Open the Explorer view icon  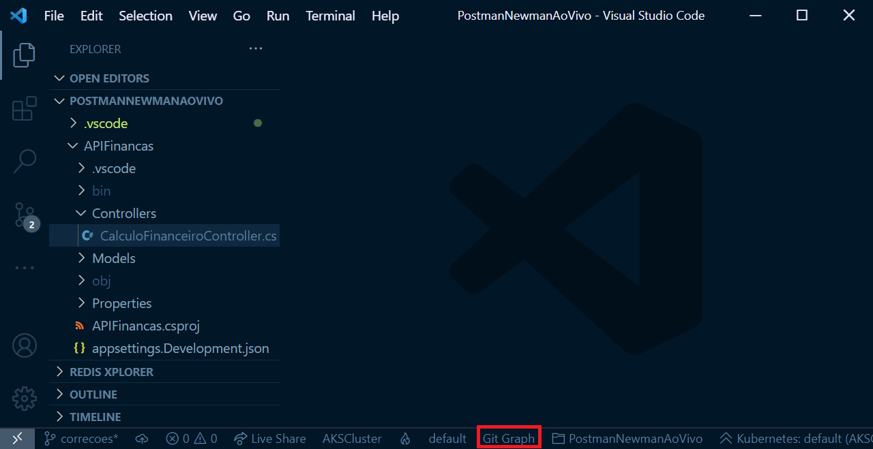[24, 55]
